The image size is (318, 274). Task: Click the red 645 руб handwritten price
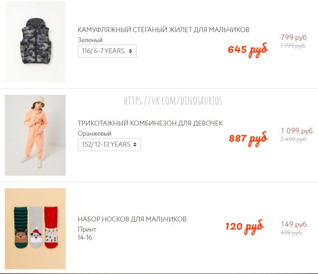pyautogui.click(x=248, y=50)
